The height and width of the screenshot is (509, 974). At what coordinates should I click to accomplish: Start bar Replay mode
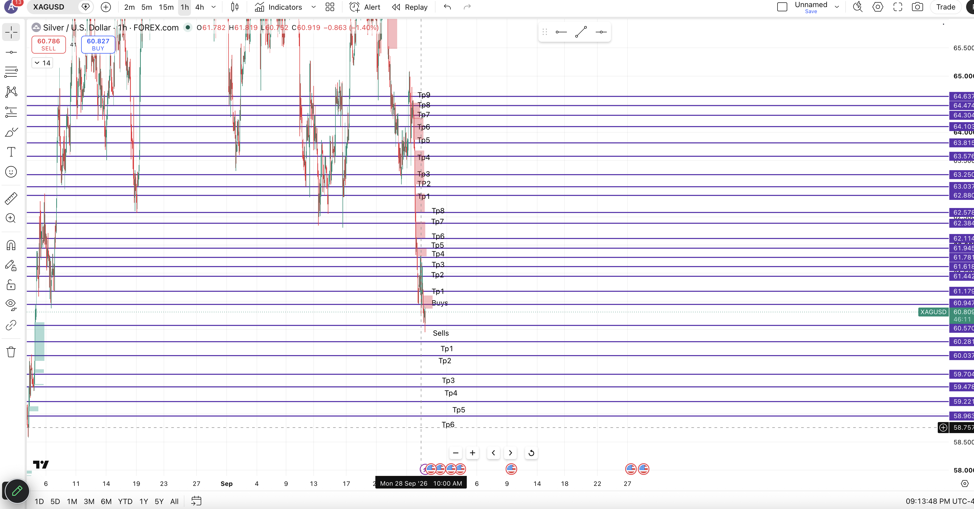(x=410, y=7)
